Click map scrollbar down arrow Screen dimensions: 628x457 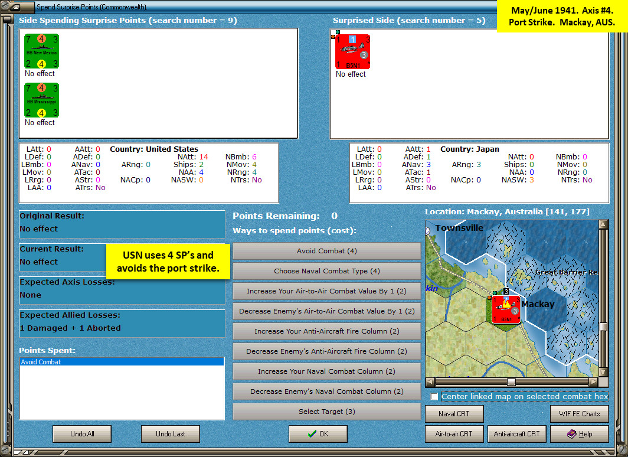(x=603, y=372)
